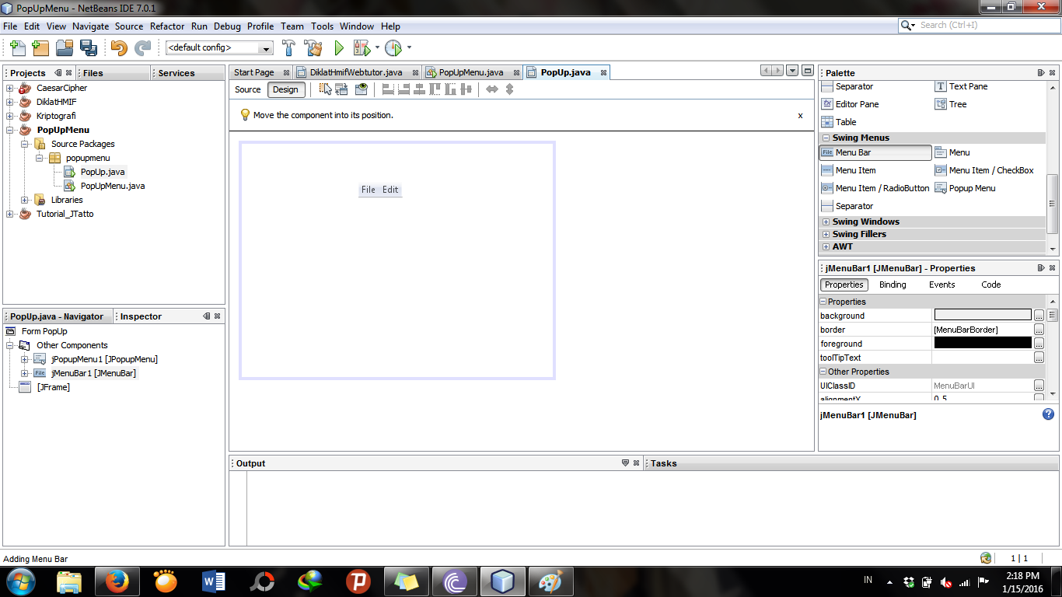Open the MenuBarBorder editor with the ellipsis button
This screenshot has width=1062, height=597.
coord(1039,330)
